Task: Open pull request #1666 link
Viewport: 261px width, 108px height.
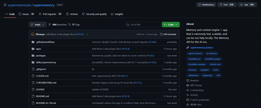Action: tap(153, 42)
